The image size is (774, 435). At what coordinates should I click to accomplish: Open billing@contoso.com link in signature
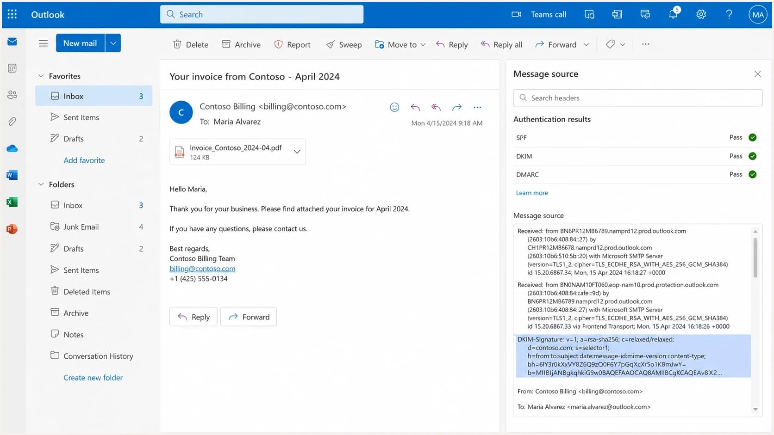202,269
